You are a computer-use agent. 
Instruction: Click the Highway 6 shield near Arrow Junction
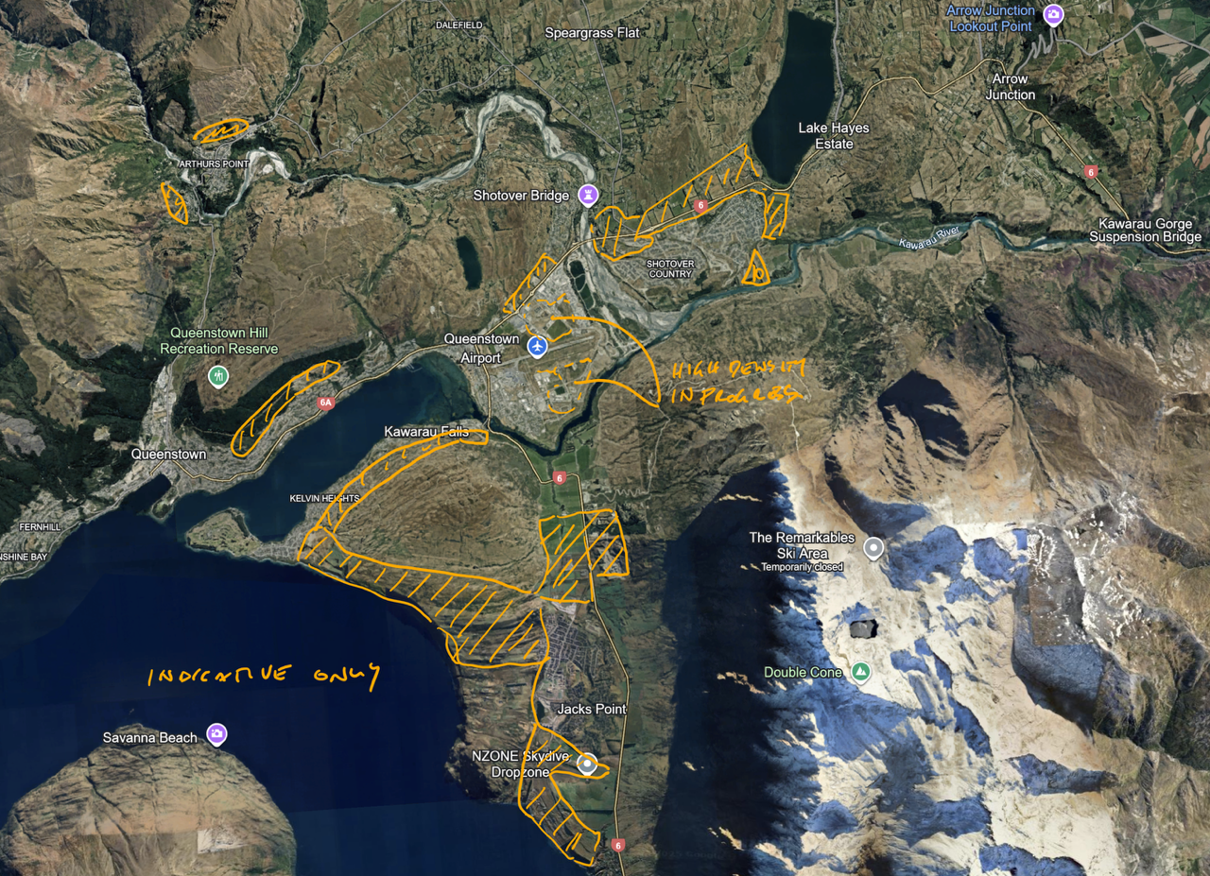pyautogui.click(x=1092, y=172)
